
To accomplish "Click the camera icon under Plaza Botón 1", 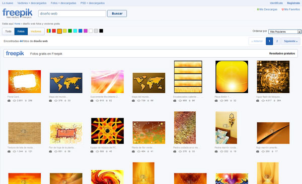I will click(216, 101).
